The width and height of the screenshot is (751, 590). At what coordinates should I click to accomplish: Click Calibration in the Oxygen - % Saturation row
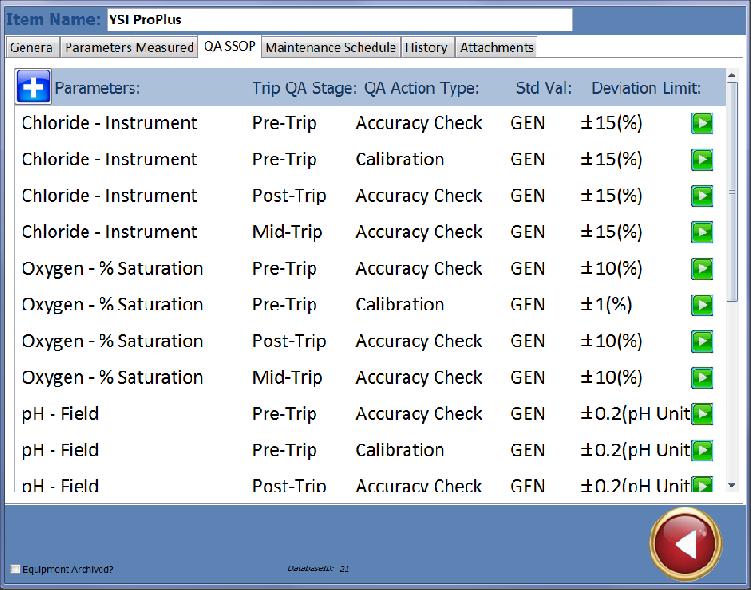[400, 305]
